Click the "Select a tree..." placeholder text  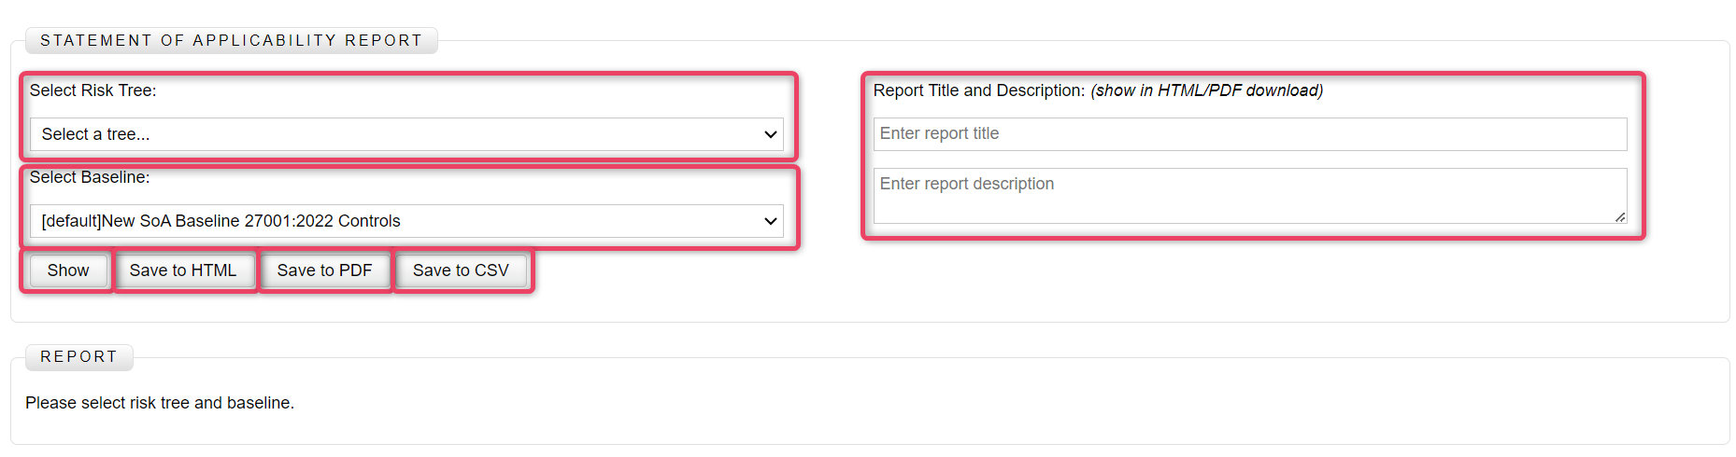coord(95,134)
